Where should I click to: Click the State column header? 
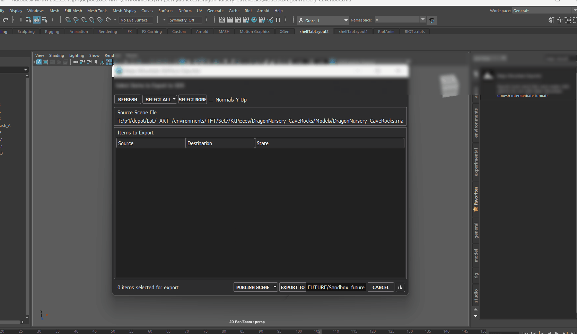(x=330, y=143)
